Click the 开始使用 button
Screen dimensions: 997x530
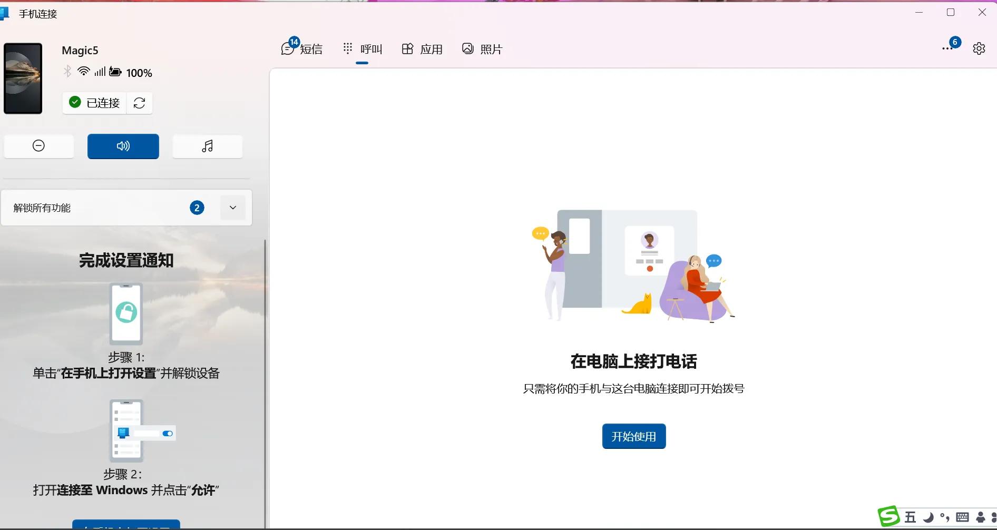(x=633, y=436)
